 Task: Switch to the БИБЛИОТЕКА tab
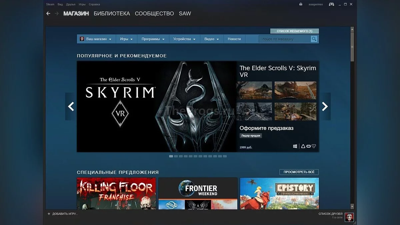(112, 14)
